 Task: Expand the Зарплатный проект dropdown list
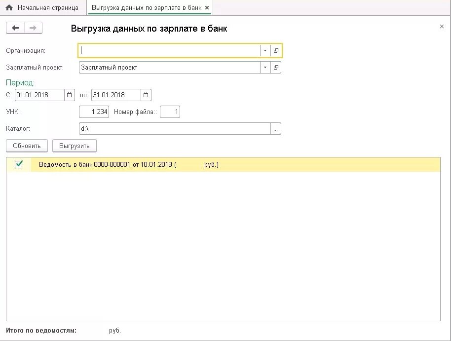[x=265, y=67]
